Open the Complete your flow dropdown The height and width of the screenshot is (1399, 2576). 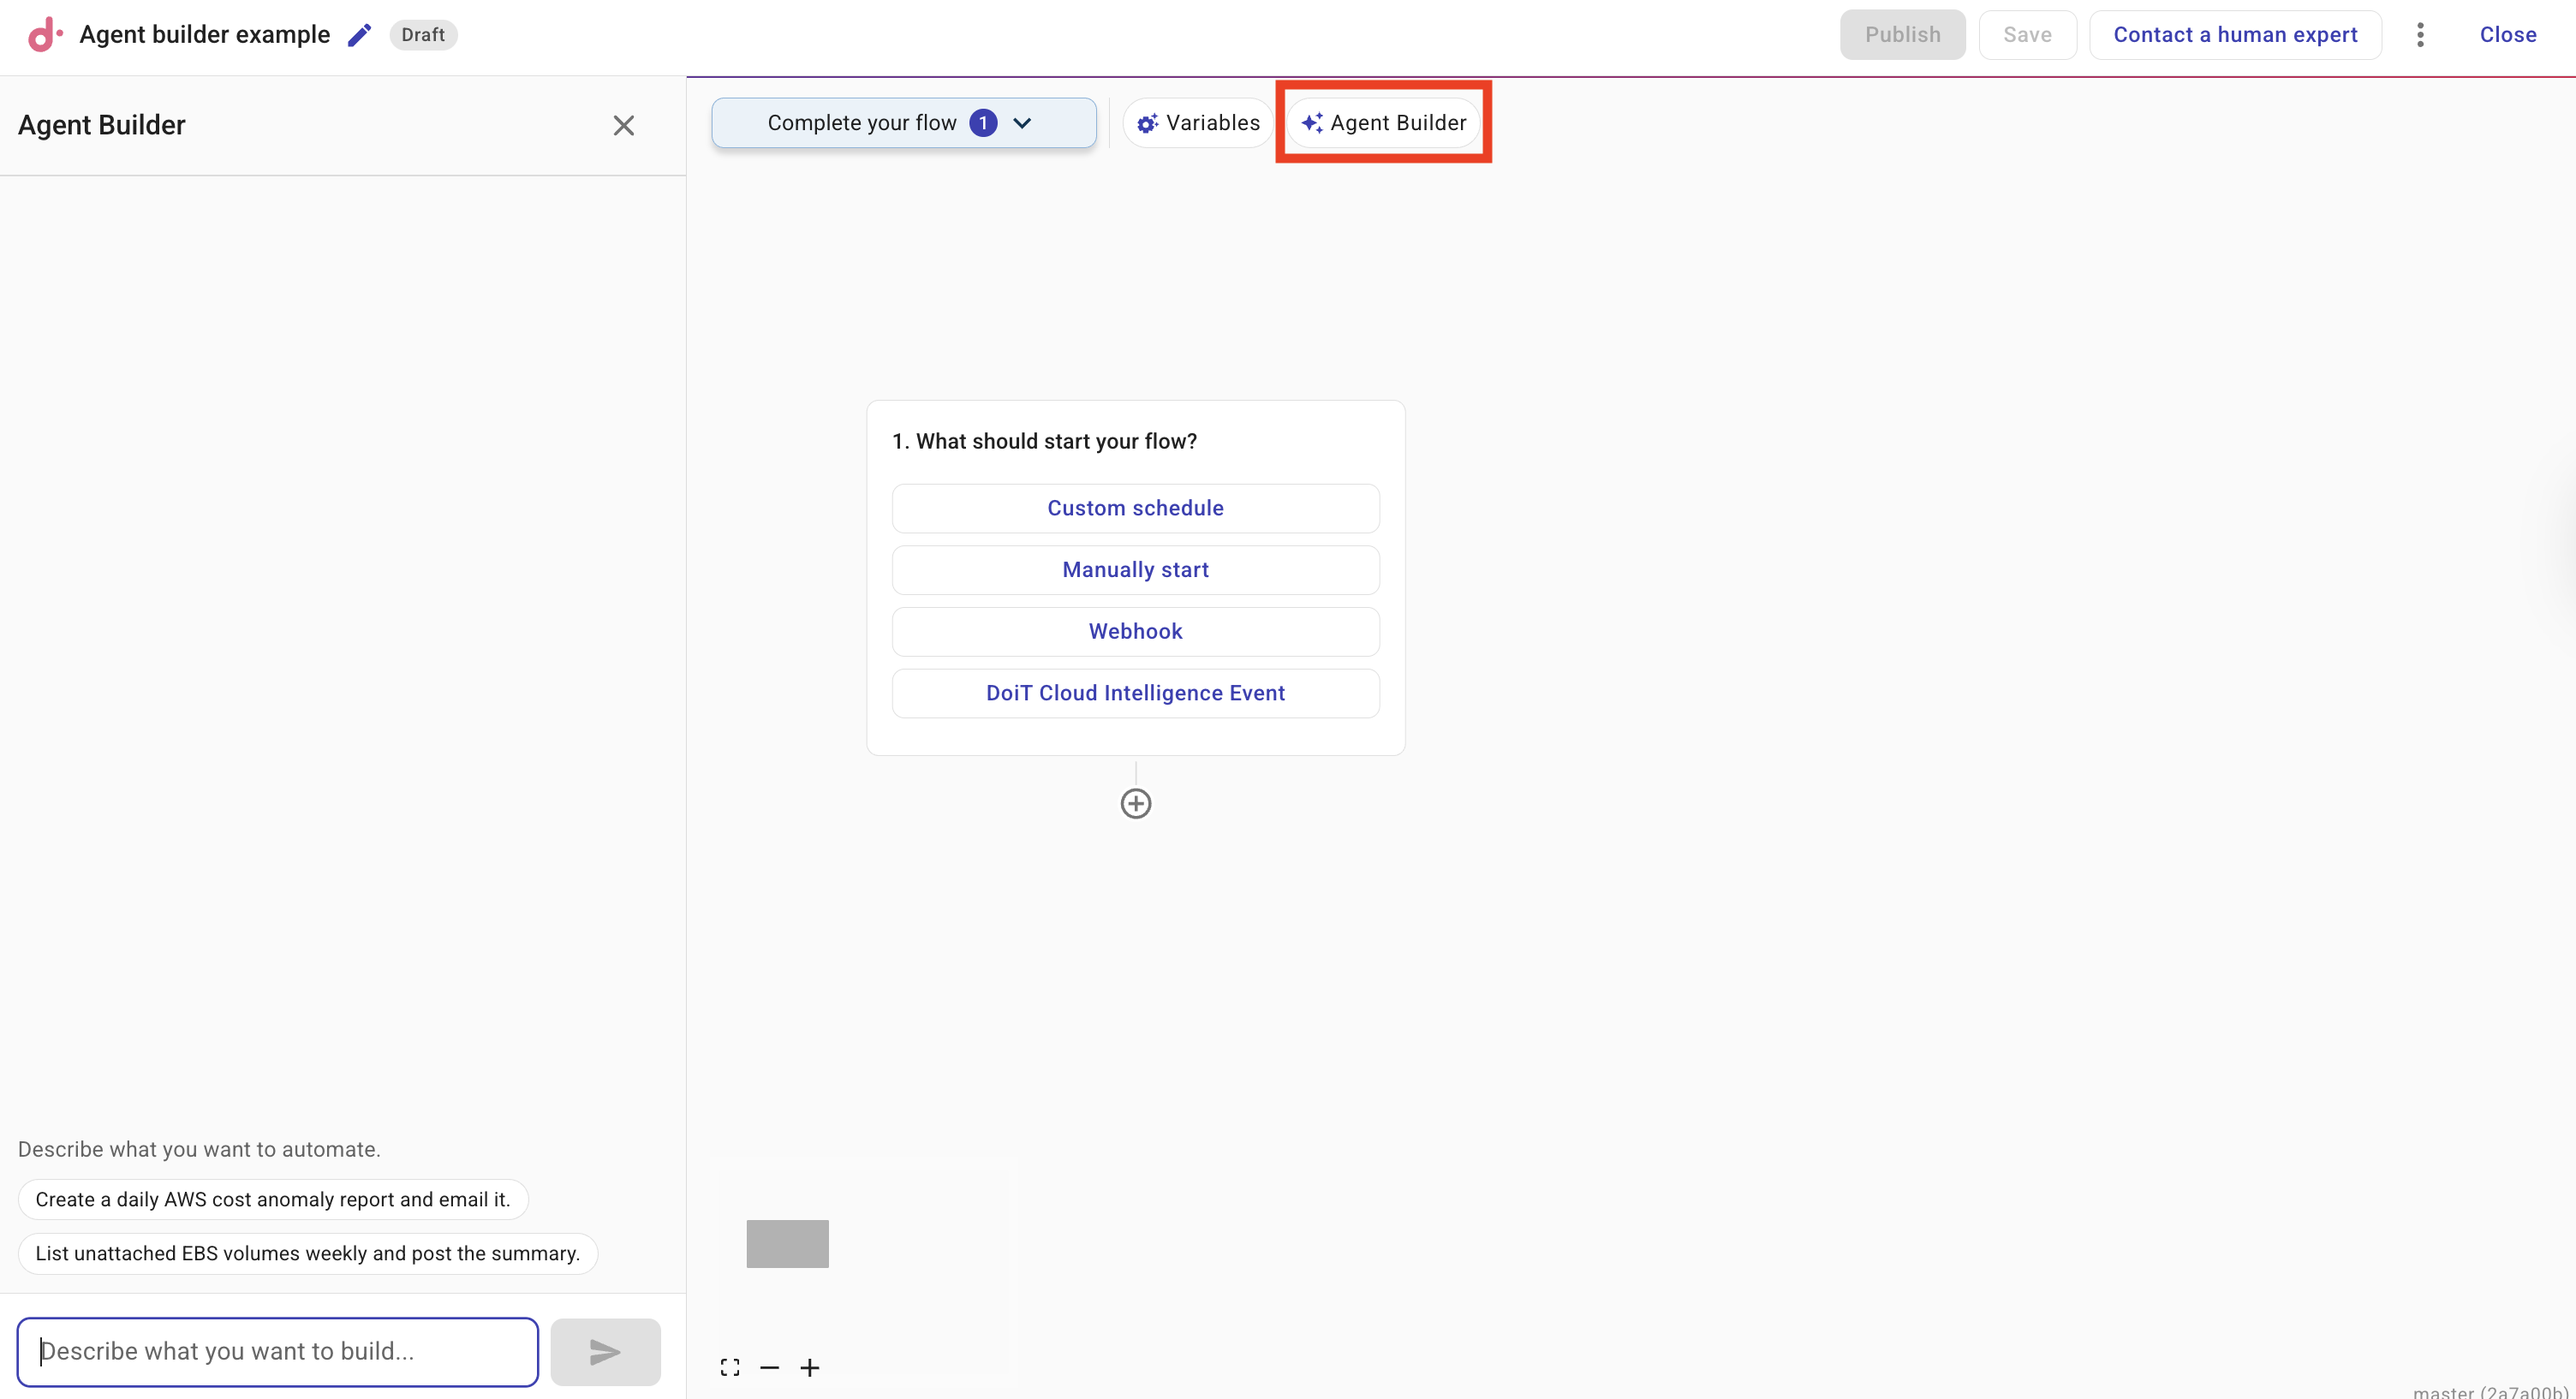pos(901,122)
